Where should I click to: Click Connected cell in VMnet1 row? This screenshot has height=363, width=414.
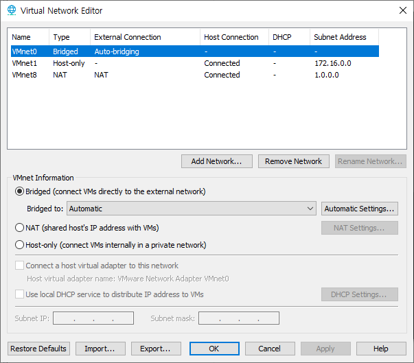click(x=222, y=63)
